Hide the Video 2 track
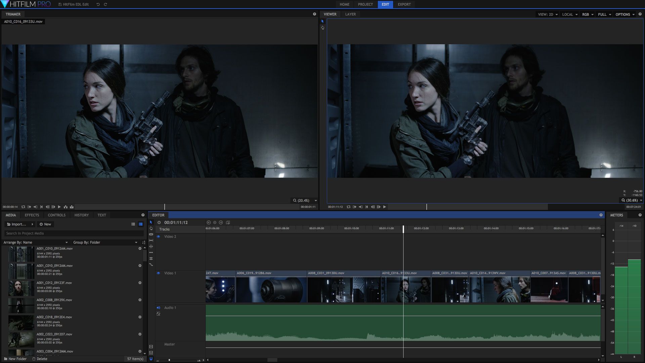This screenshot has width=645, height=363. (x=158, y=237)
